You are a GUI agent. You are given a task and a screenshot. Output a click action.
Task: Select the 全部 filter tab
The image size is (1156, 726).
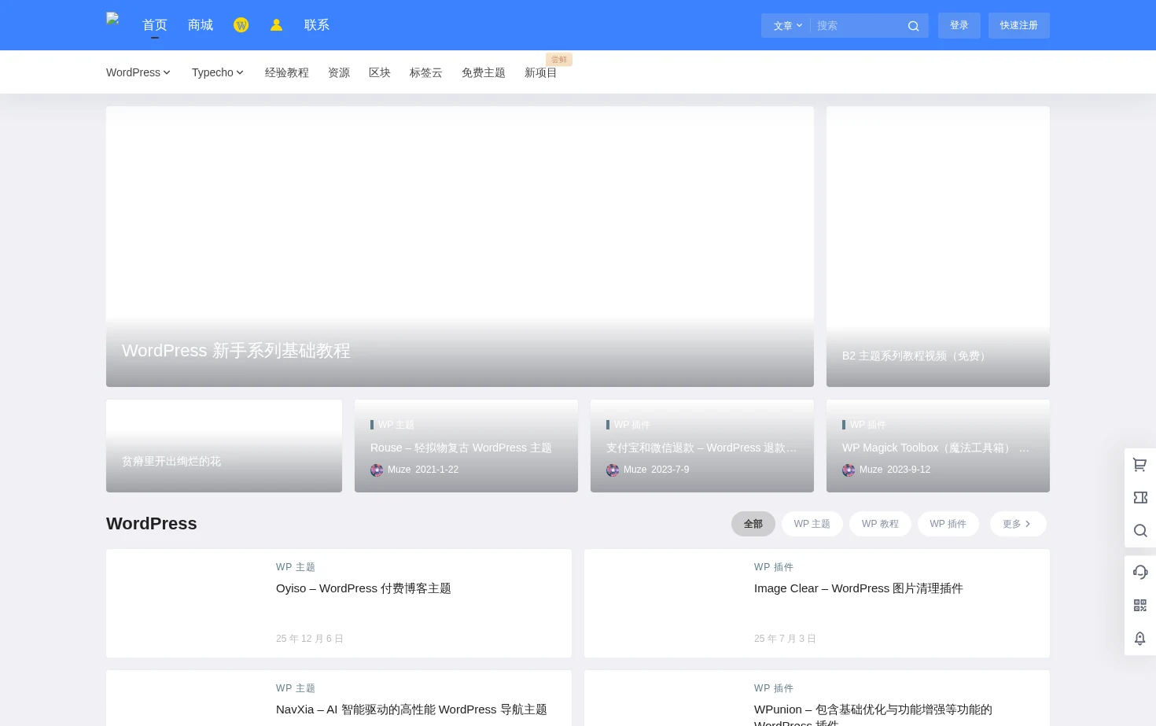tap(753, 524)
